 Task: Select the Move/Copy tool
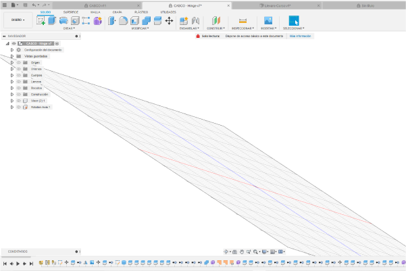click(x=169, y=20)
